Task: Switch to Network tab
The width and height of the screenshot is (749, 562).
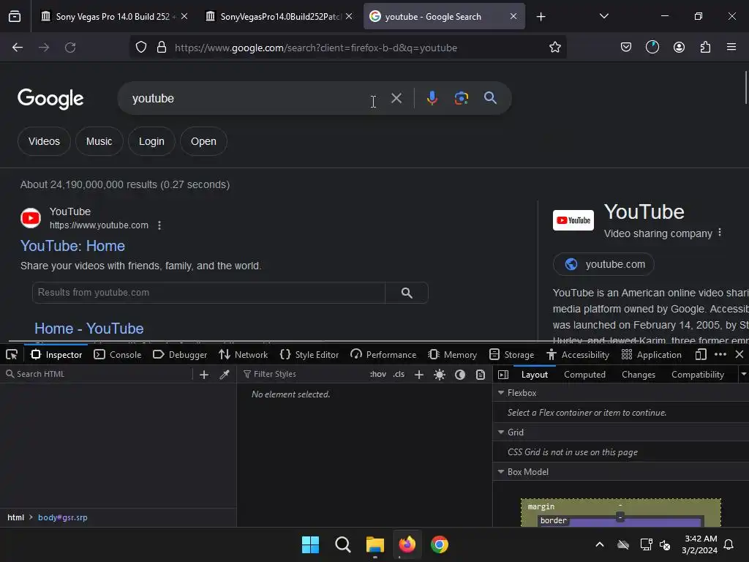Action: coord(243,355)
